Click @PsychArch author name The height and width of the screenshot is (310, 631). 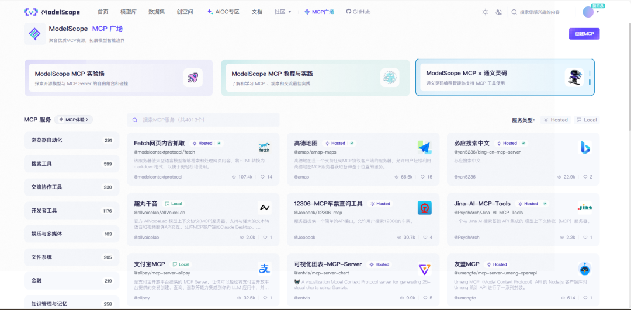(x=467, y=237)
